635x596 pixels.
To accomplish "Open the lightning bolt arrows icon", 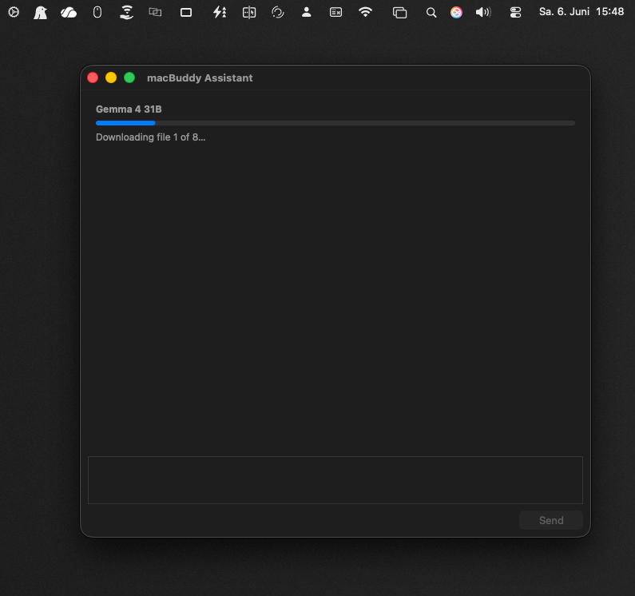I will point(220,12).
